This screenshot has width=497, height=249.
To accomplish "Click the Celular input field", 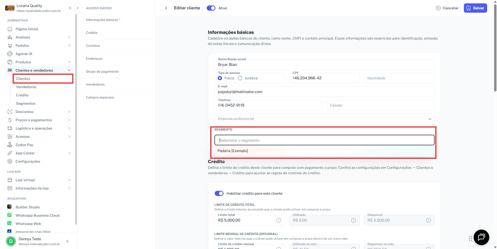I will (380, 105).
